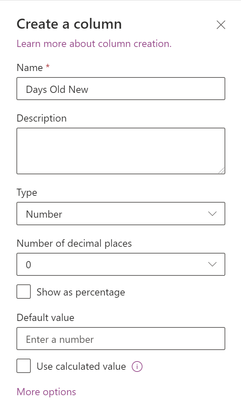The width and height of the screenshot is (241, 416).
Task: Close the Create a column panel
Action: pos(221,25)
